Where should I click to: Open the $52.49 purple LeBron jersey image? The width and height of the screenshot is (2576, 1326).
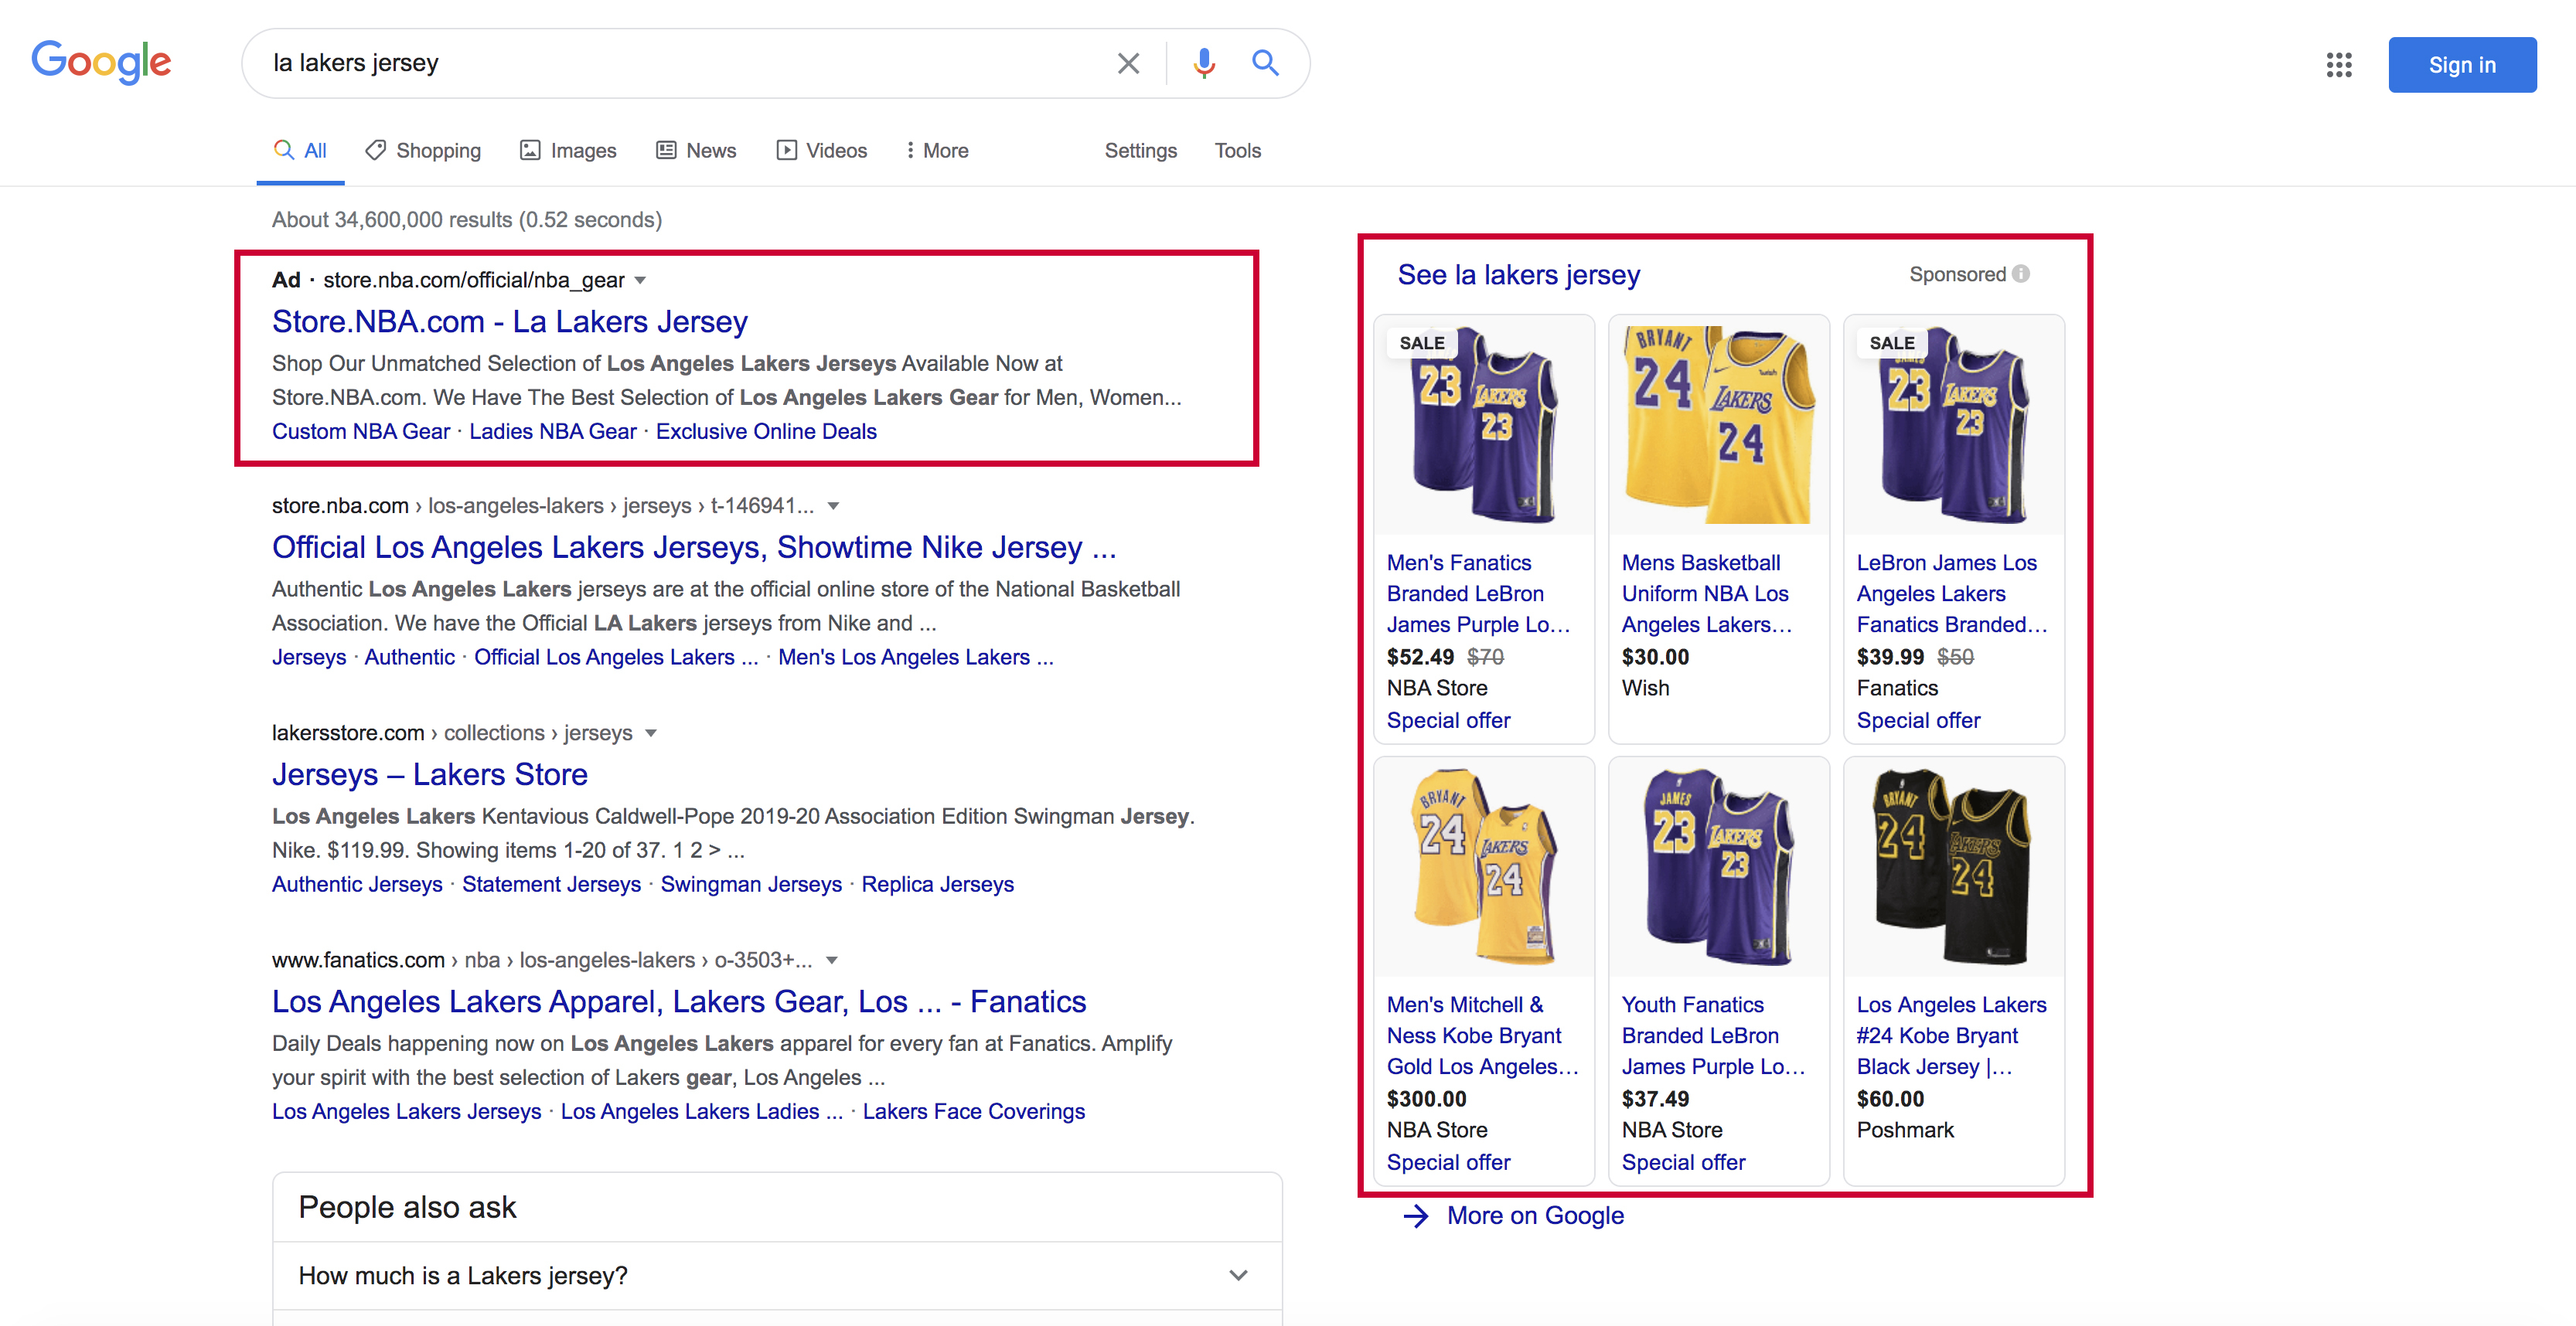pyautogui.click(x=1484, y=425)
